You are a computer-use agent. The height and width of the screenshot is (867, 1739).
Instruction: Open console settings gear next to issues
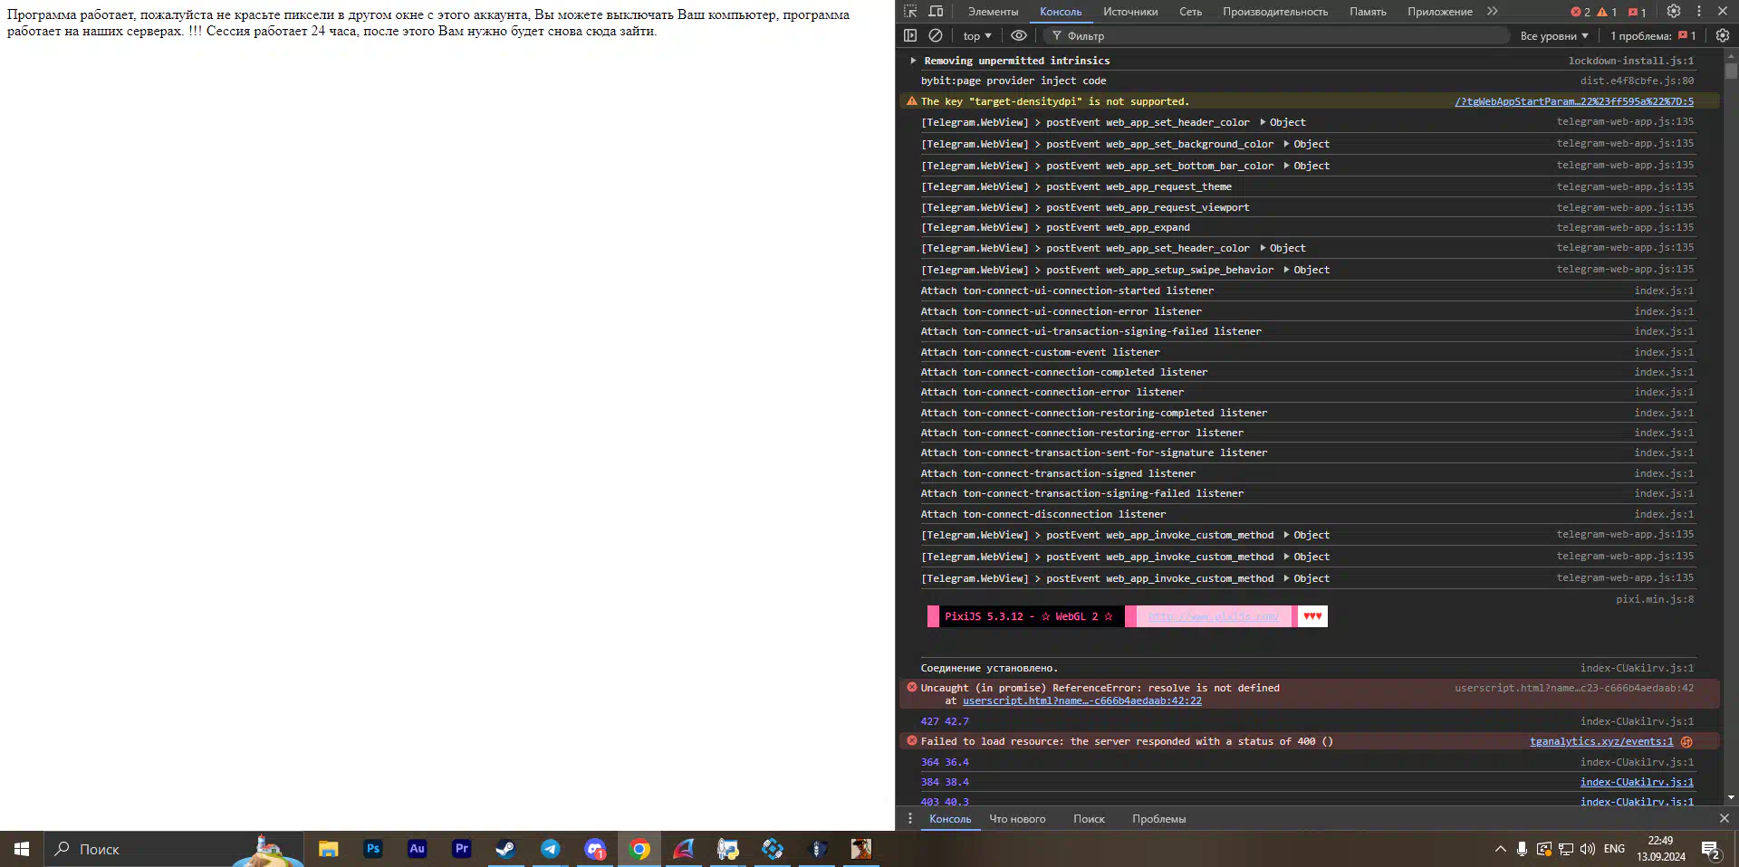[1722, 35]
